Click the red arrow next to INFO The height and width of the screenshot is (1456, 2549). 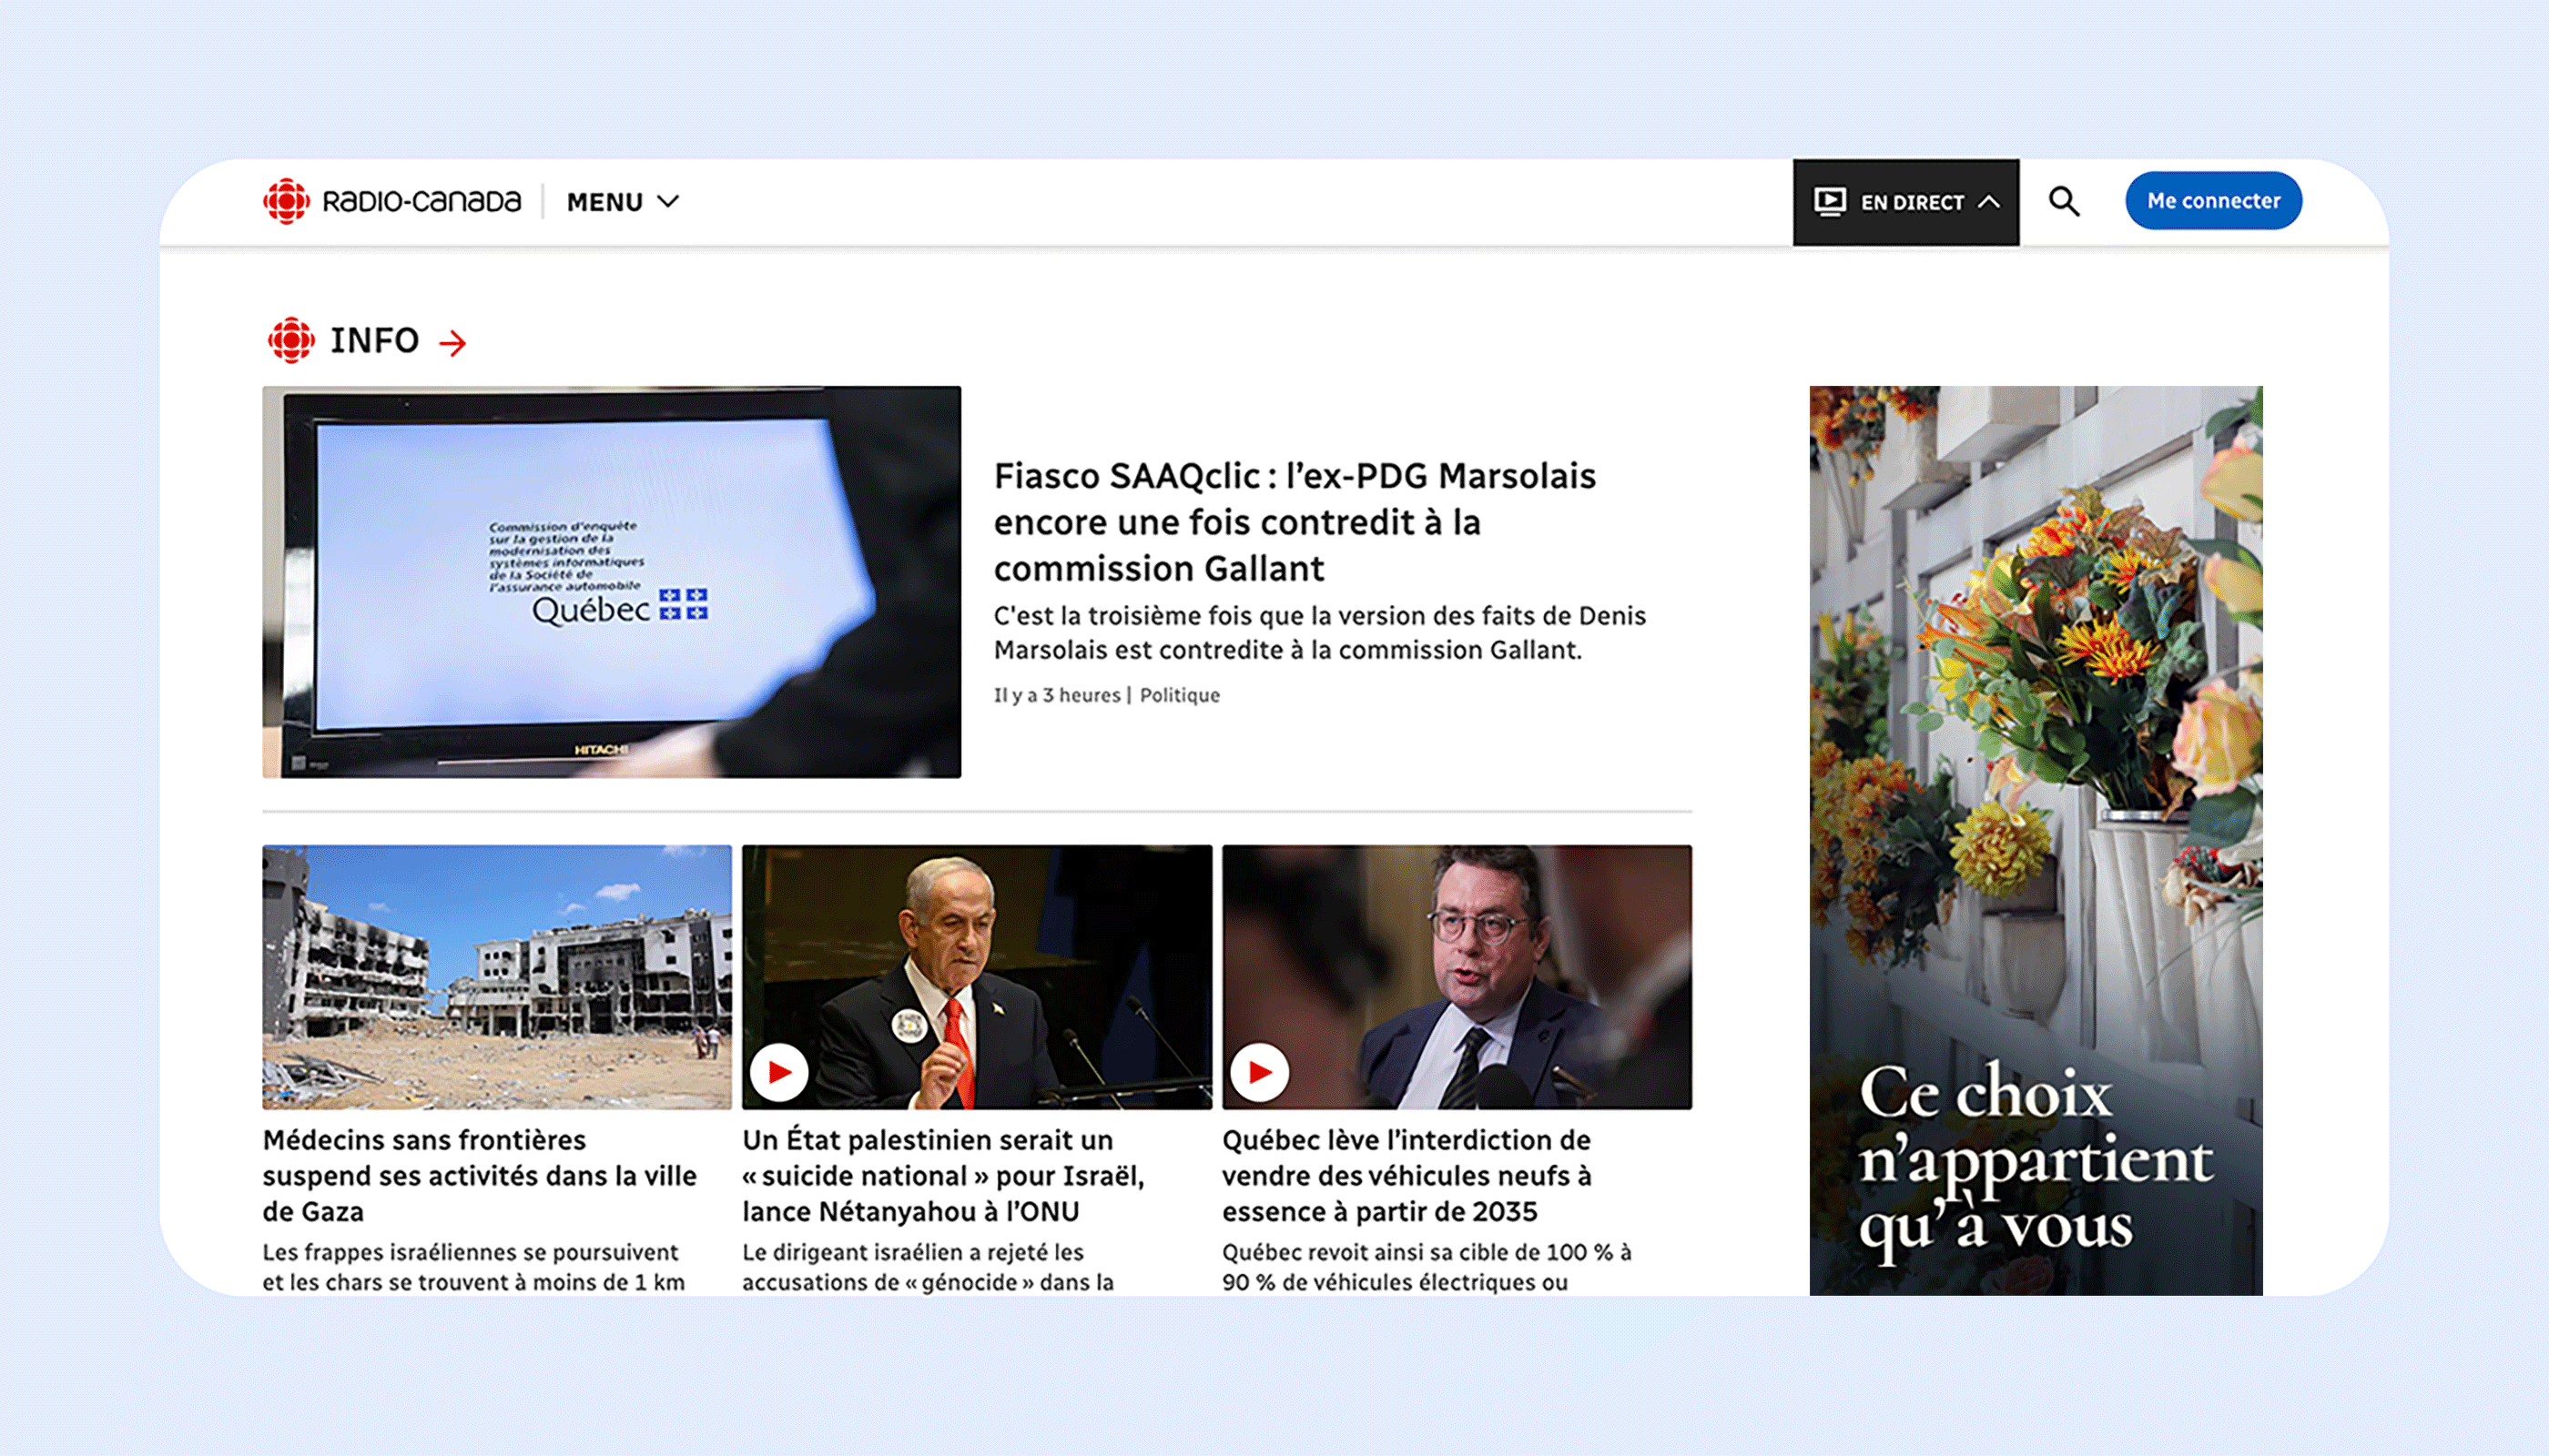coord(453,343)
